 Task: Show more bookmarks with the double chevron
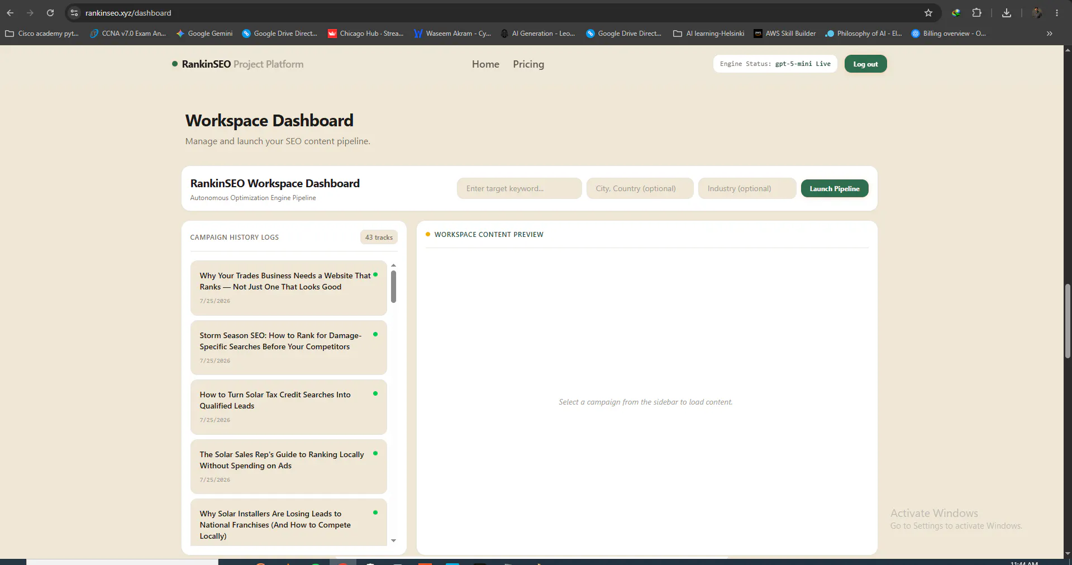coord(1050,34)
